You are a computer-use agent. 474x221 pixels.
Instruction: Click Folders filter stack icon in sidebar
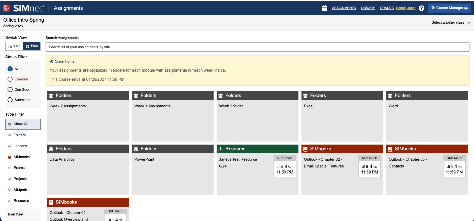pyautogui.click(x=10, y=135)
